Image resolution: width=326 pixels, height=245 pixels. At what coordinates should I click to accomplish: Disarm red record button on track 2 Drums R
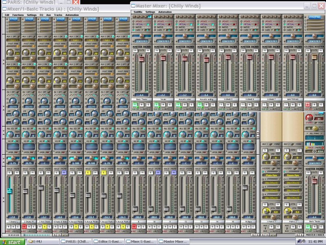click(x=24, y=227)
